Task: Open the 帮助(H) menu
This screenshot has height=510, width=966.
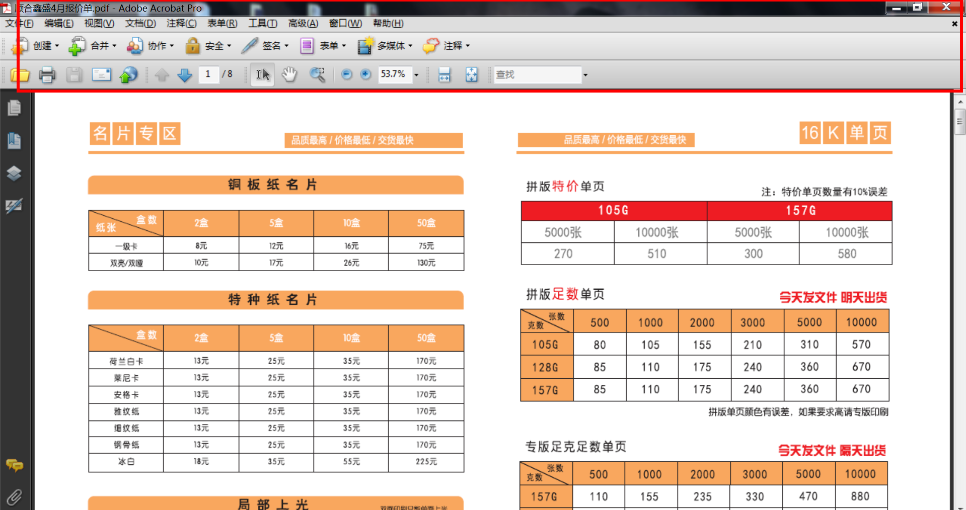Action: [x=388, y=24]
